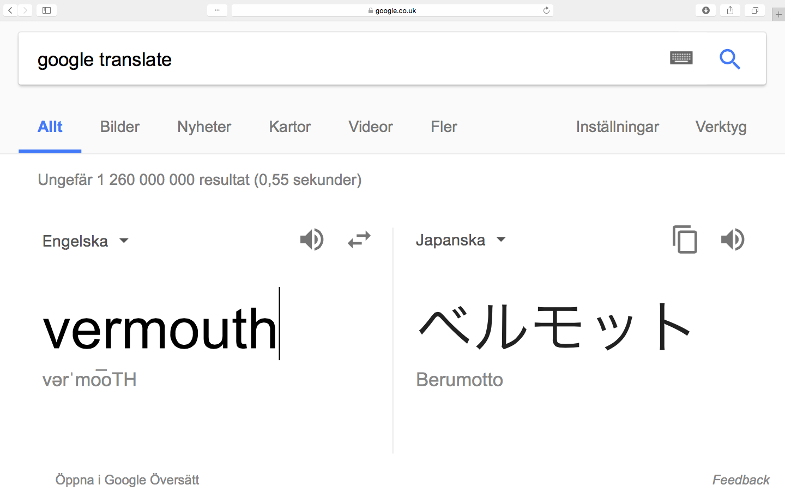Open the Fler menu
The width and height of the screenshot is (785, 491).
[444, 127]
